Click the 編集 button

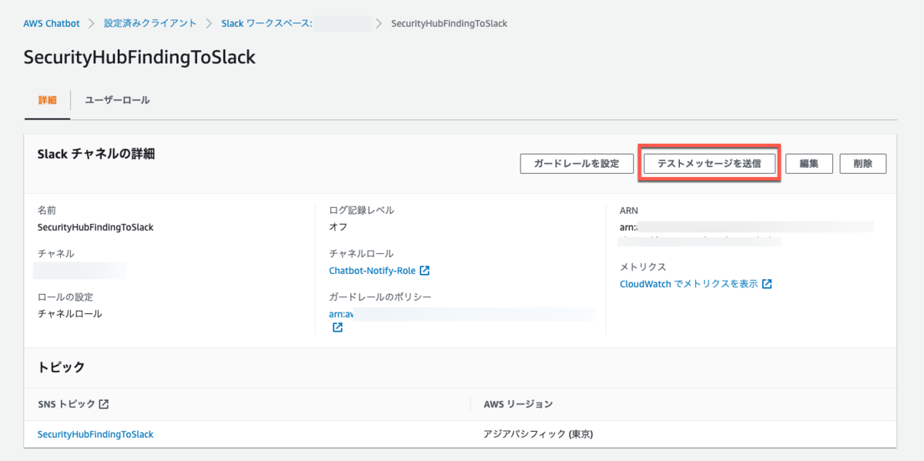pyautogui.click(x=808, y=164)
